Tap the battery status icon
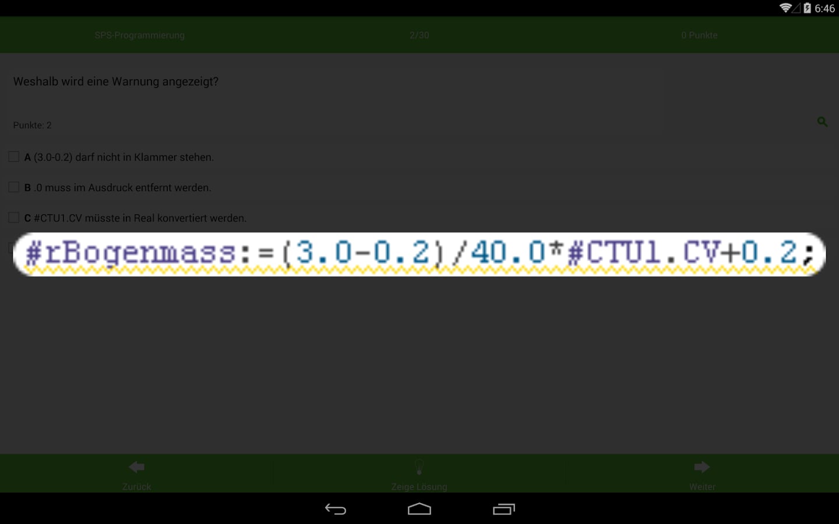Image resolution: width=839 pixels, height=524 pixels. (x=807, y=8)
